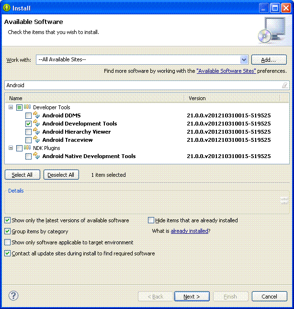Click the Android filter text field
The width and height of the screenshot is (294, 309).
(x=147, y=85)
